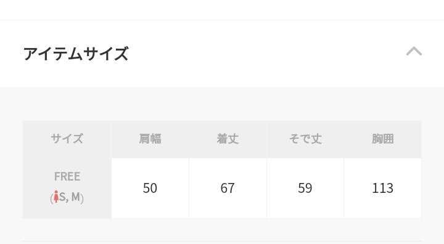The width and height of the screenshot is (444, 244).
Task: Click the white cell containing 50
Action: [x=150, y=188]
